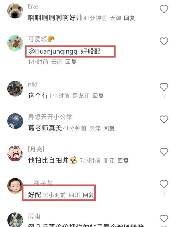
Task: Reply to 可爱颂's comment from 云南
Action: coord(71,62)
